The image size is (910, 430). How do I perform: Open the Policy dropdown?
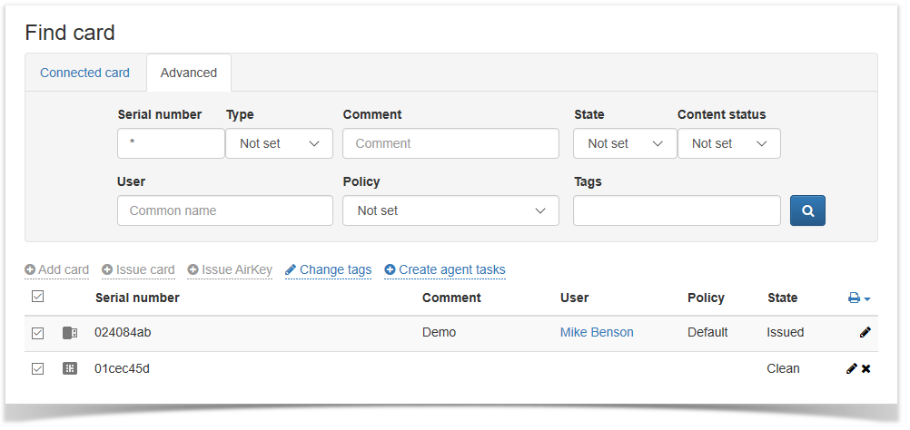click(450, 210)
